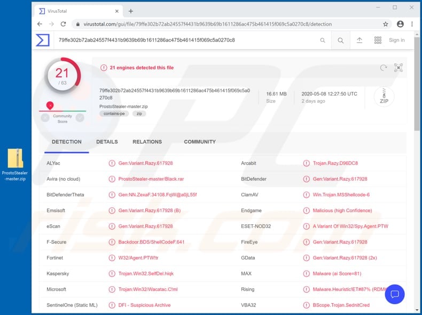
Task: Click Gen:NN.ZexaF.34108.FqW@a0jL55f result
Action: tap(158, 195)
